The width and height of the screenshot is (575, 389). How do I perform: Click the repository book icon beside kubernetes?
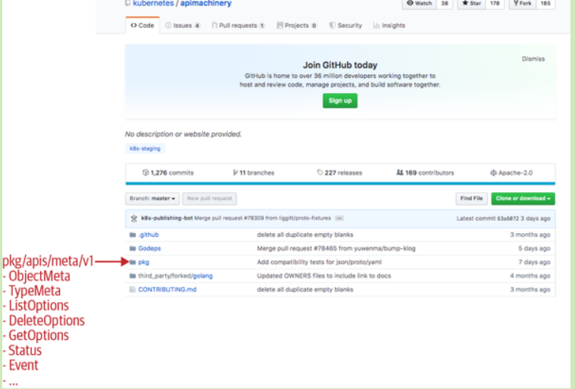(127, 3)
